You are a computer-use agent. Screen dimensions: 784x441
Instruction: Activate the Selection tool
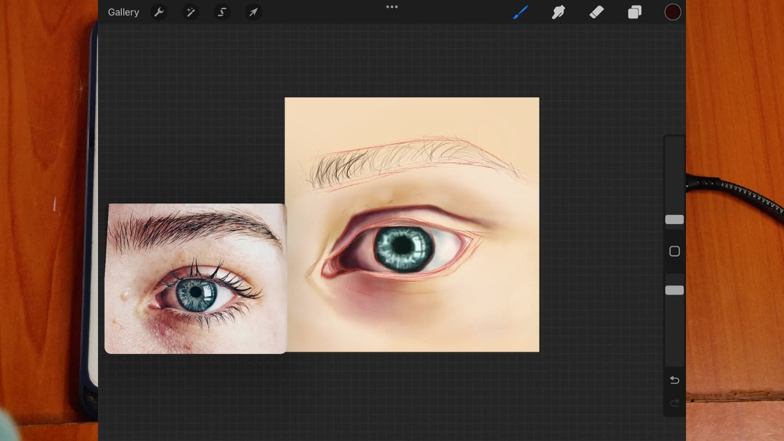pyautogui.click(x=222, y=12)
